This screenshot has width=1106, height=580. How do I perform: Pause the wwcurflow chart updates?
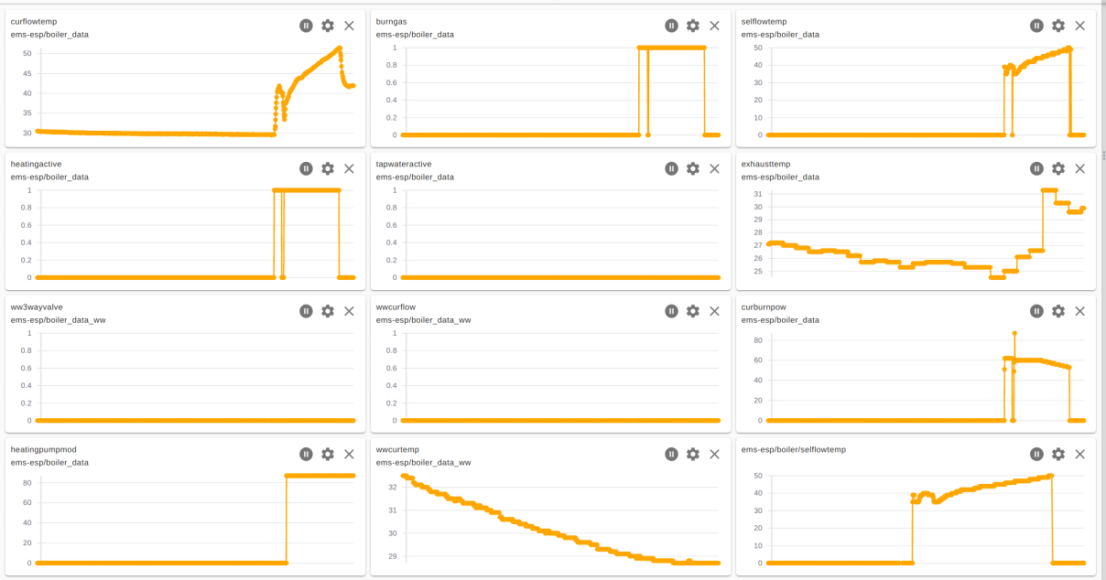tap(671, 311)
